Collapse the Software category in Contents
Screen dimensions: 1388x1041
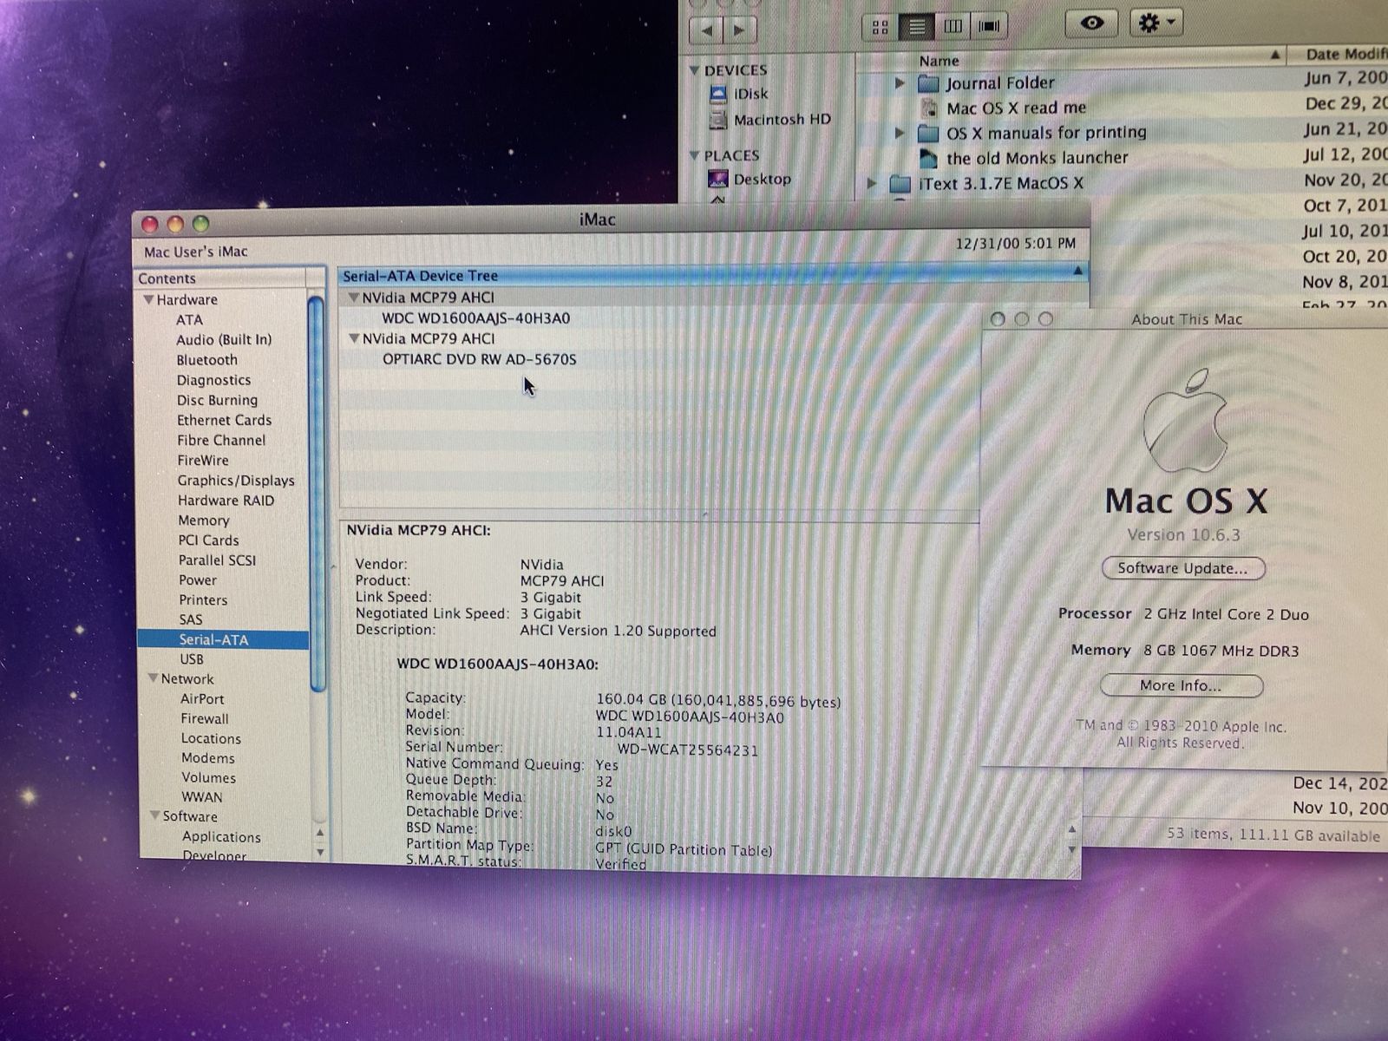coord(155,815)
